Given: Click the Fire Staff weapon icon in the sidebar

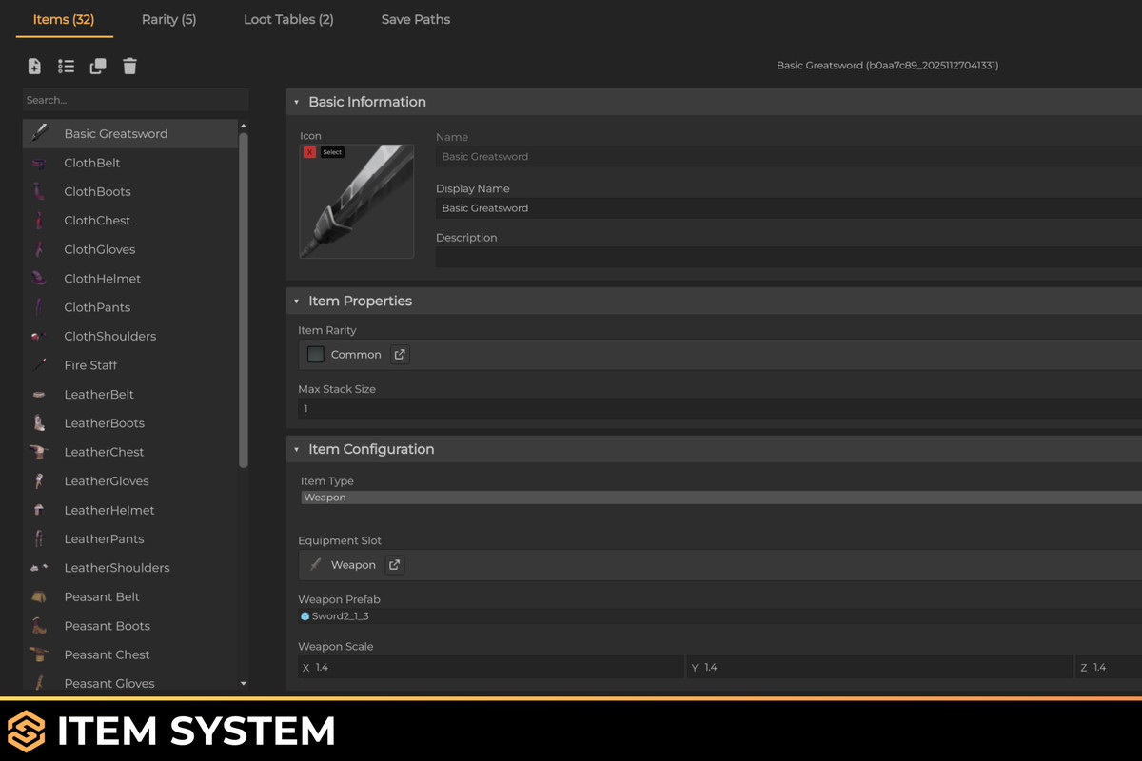Looking at the screenshot, I should tap(40, 365).
